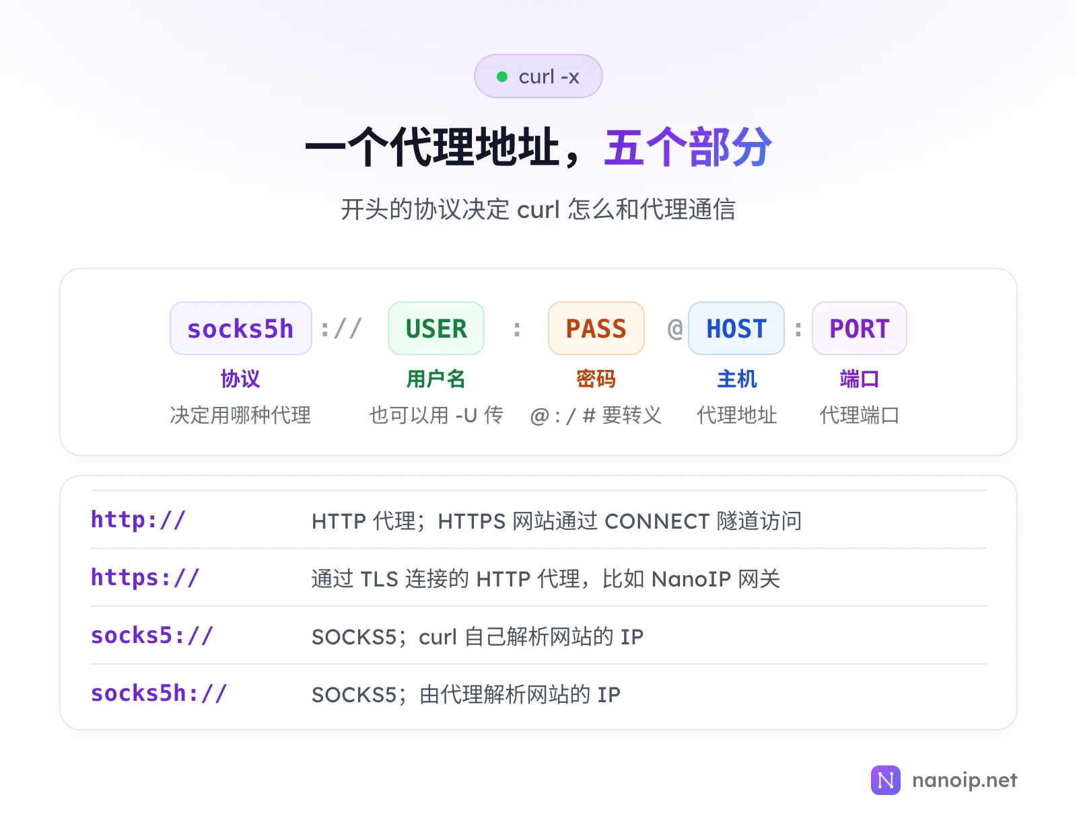Screen dimensions: 1077x830
Task: Click the '主机' label under HOST
Action: (737, 379)
